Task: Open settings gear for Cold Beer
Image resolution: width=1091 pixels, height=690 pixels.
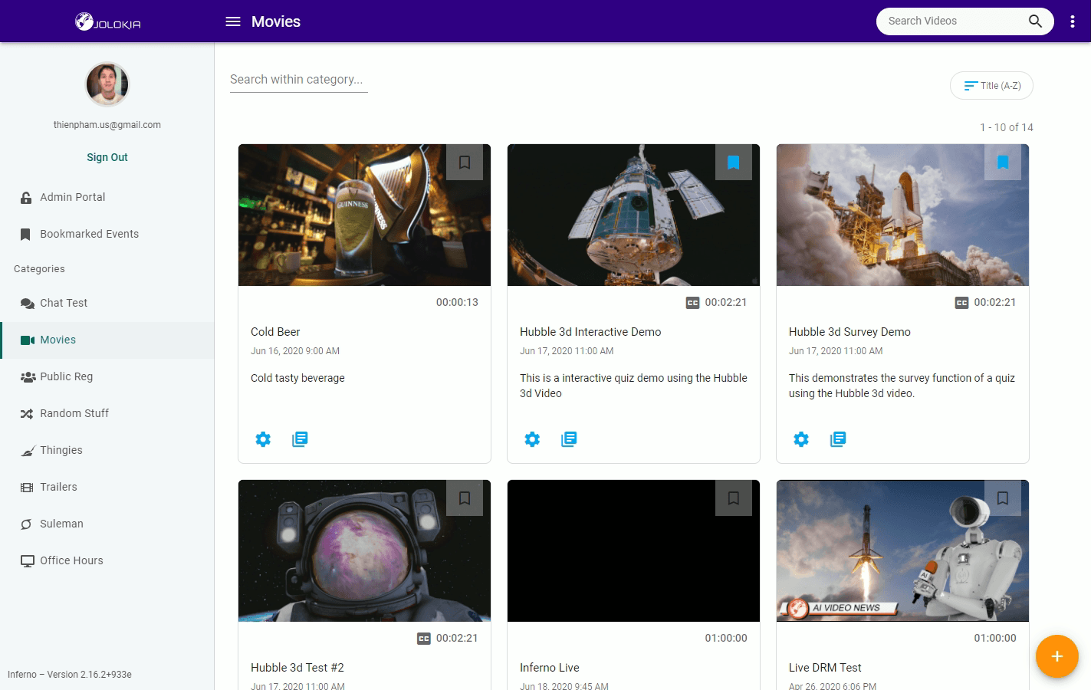Action: point(263,439)
